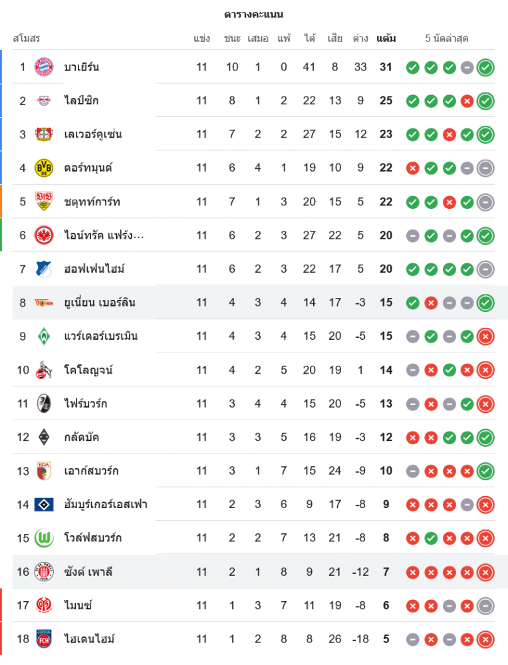Click Mainz's grey latest draw indicator

point(485,606)
